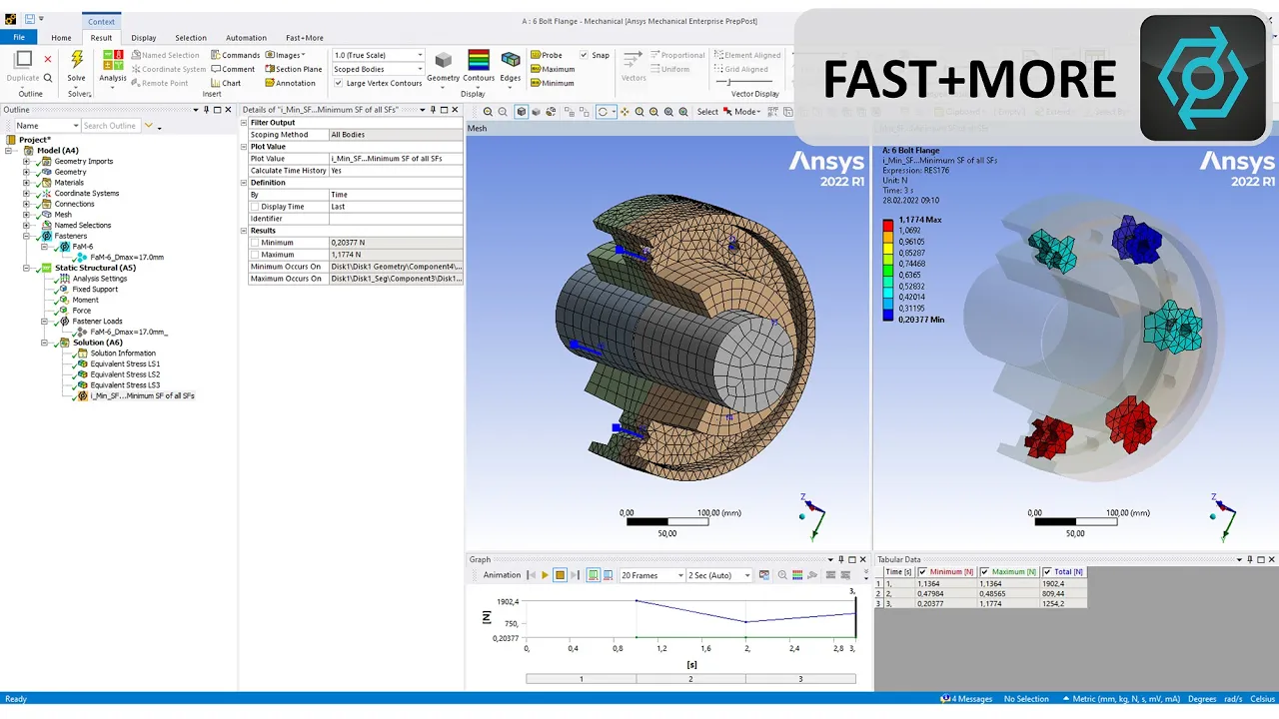Switch to the Automation ribbon tab
1279x719 pixels.
pyautogui.click(x=246, y=38)
